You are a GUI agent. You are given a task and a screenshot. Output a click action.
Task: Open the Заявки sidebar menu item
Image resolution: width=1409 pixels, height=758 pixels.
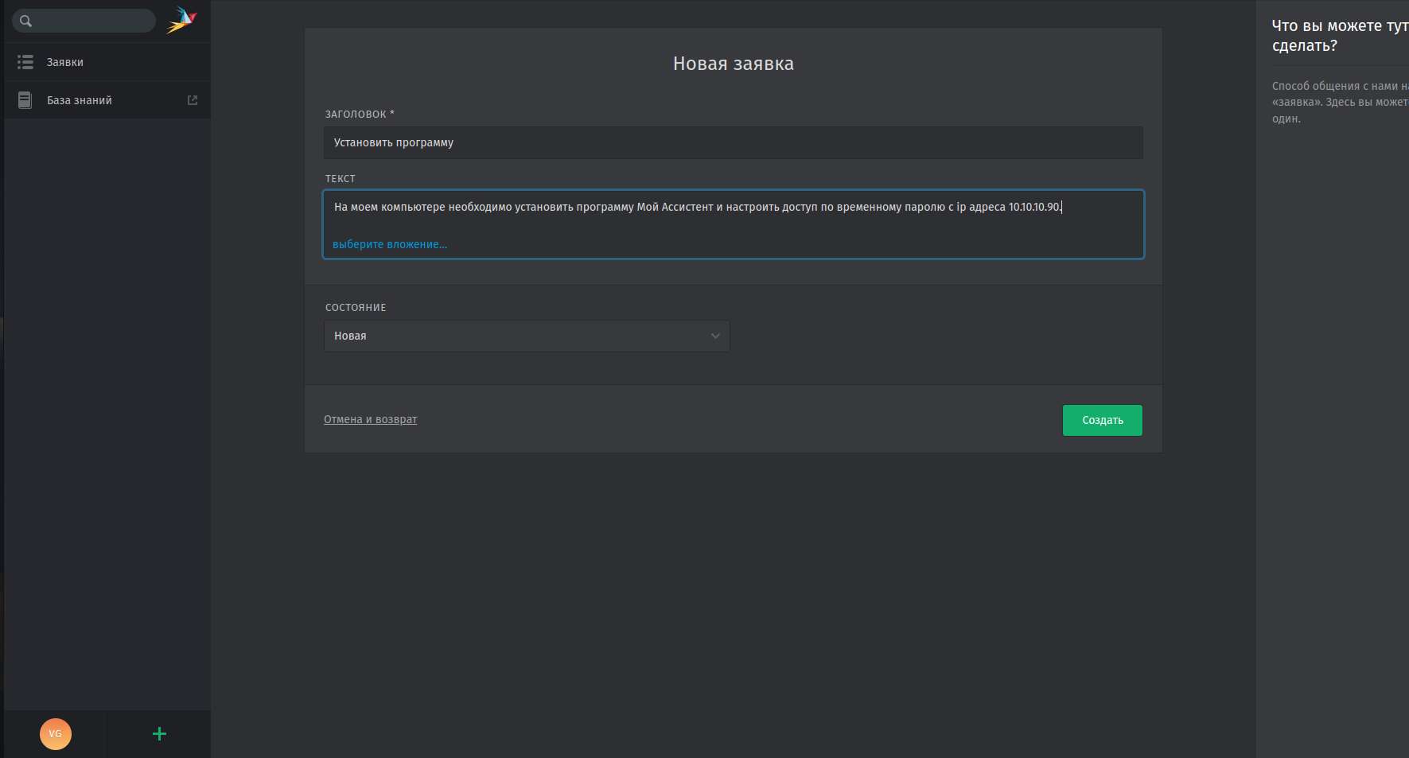point(65,62)
